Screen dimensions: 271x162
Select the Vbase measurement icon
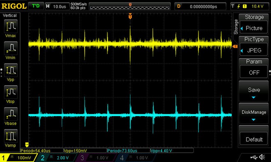[11, 114]
